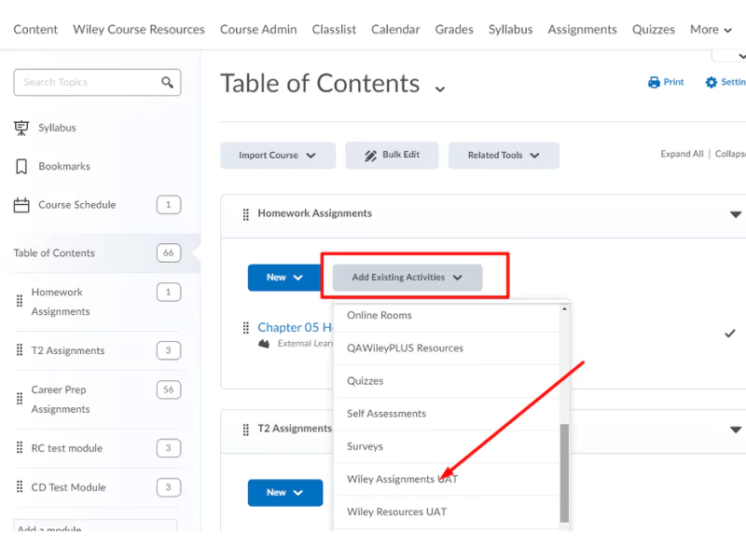This screenshot has height=559, width=746.
Task: Toggle the completion checkmark for Chapter 05
Action: 729,333
